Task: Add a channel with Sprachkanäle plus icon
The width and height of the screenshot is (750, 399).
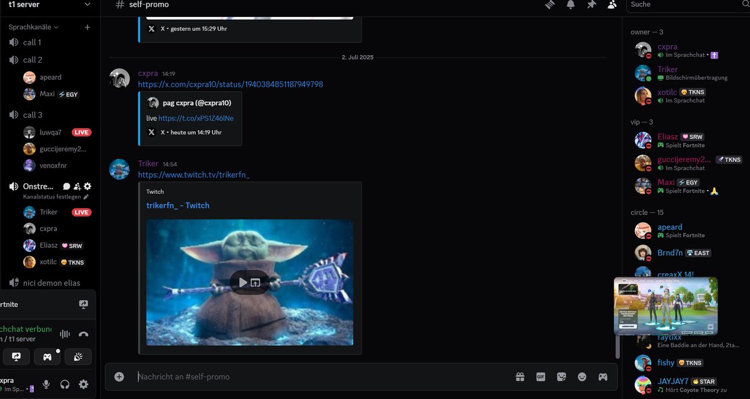Action: coord(87,28)
